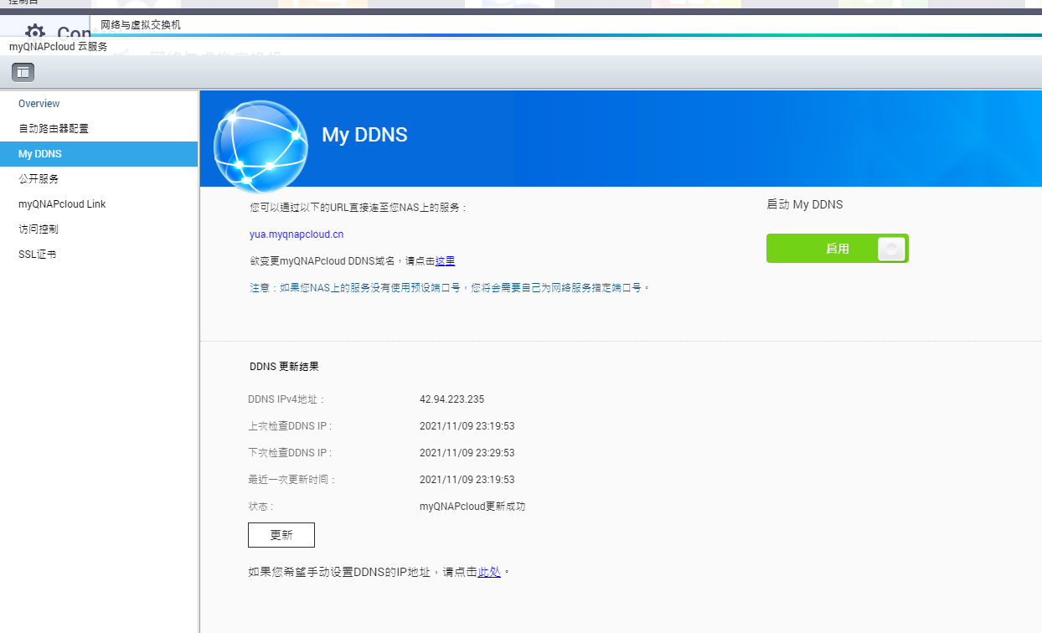Click the 启动 My DDNS label
The height and width of the screenshot is (633, 1042).
805,204
